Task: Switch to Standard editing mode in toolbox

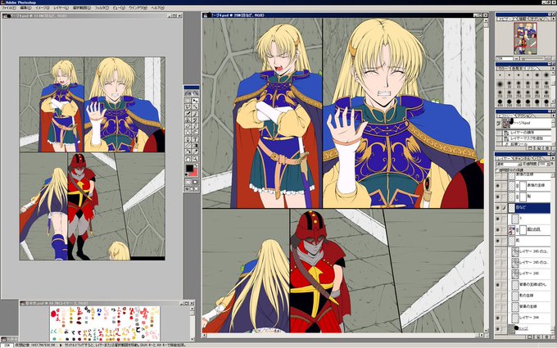Action: (188, 182)
